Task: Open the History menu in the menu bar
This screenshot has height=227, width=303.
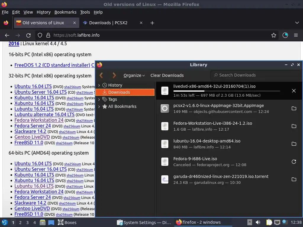Action: [x=43, y=12]
